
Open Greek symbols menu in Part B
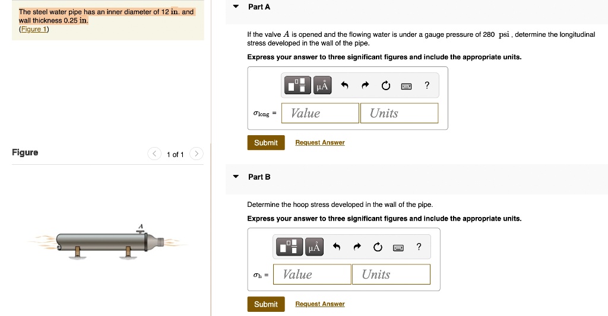coord(314,247)
